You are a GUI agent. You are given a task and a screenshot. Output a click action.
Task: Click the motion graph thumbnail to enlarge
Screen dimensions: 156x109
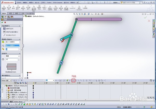(12, 67)
